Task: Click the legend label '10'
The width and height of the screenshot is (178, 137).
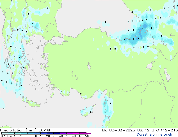Action: coord(35,136)
